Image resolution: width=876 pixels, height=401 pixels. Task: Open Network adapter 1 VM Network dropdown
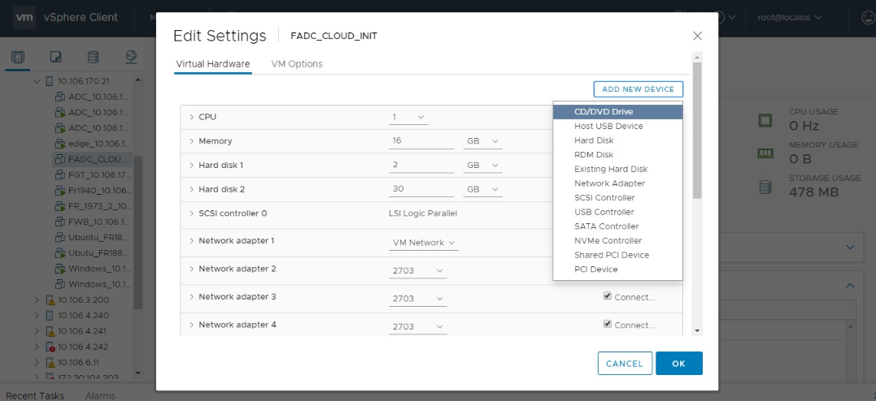pyautogui.click(x=423, y=243)
